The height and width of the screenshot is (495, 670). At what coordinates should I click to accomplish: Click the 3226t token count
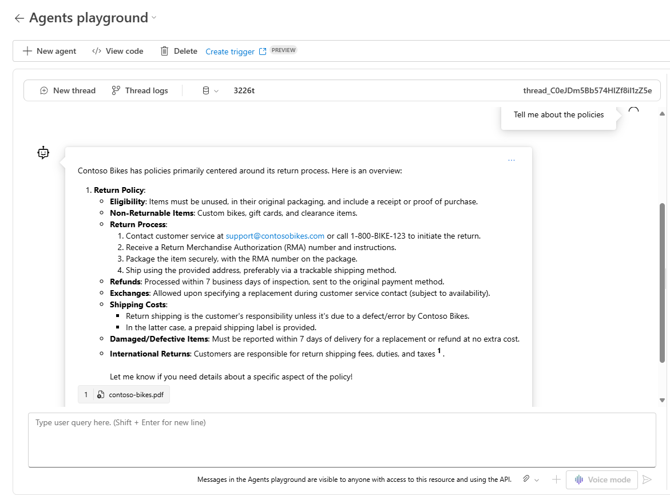(x=244, y=90)
